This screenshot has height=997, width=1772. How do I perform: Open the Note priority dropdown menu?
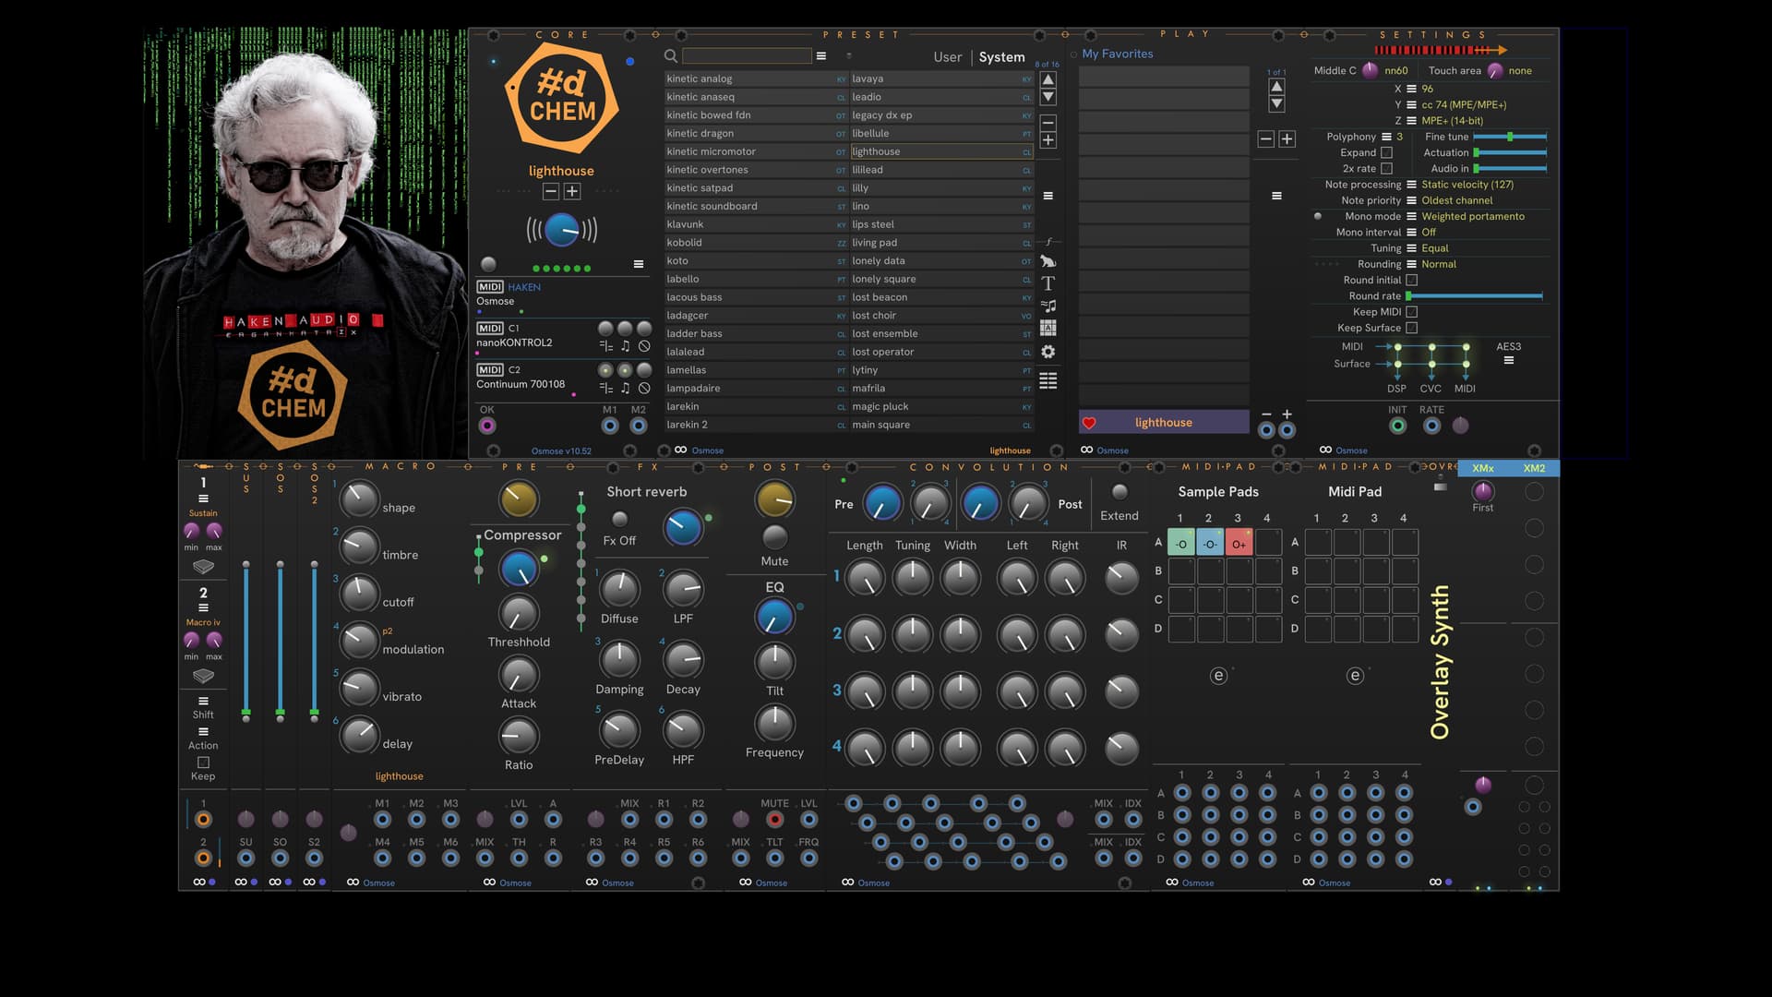coord(1411,200)
